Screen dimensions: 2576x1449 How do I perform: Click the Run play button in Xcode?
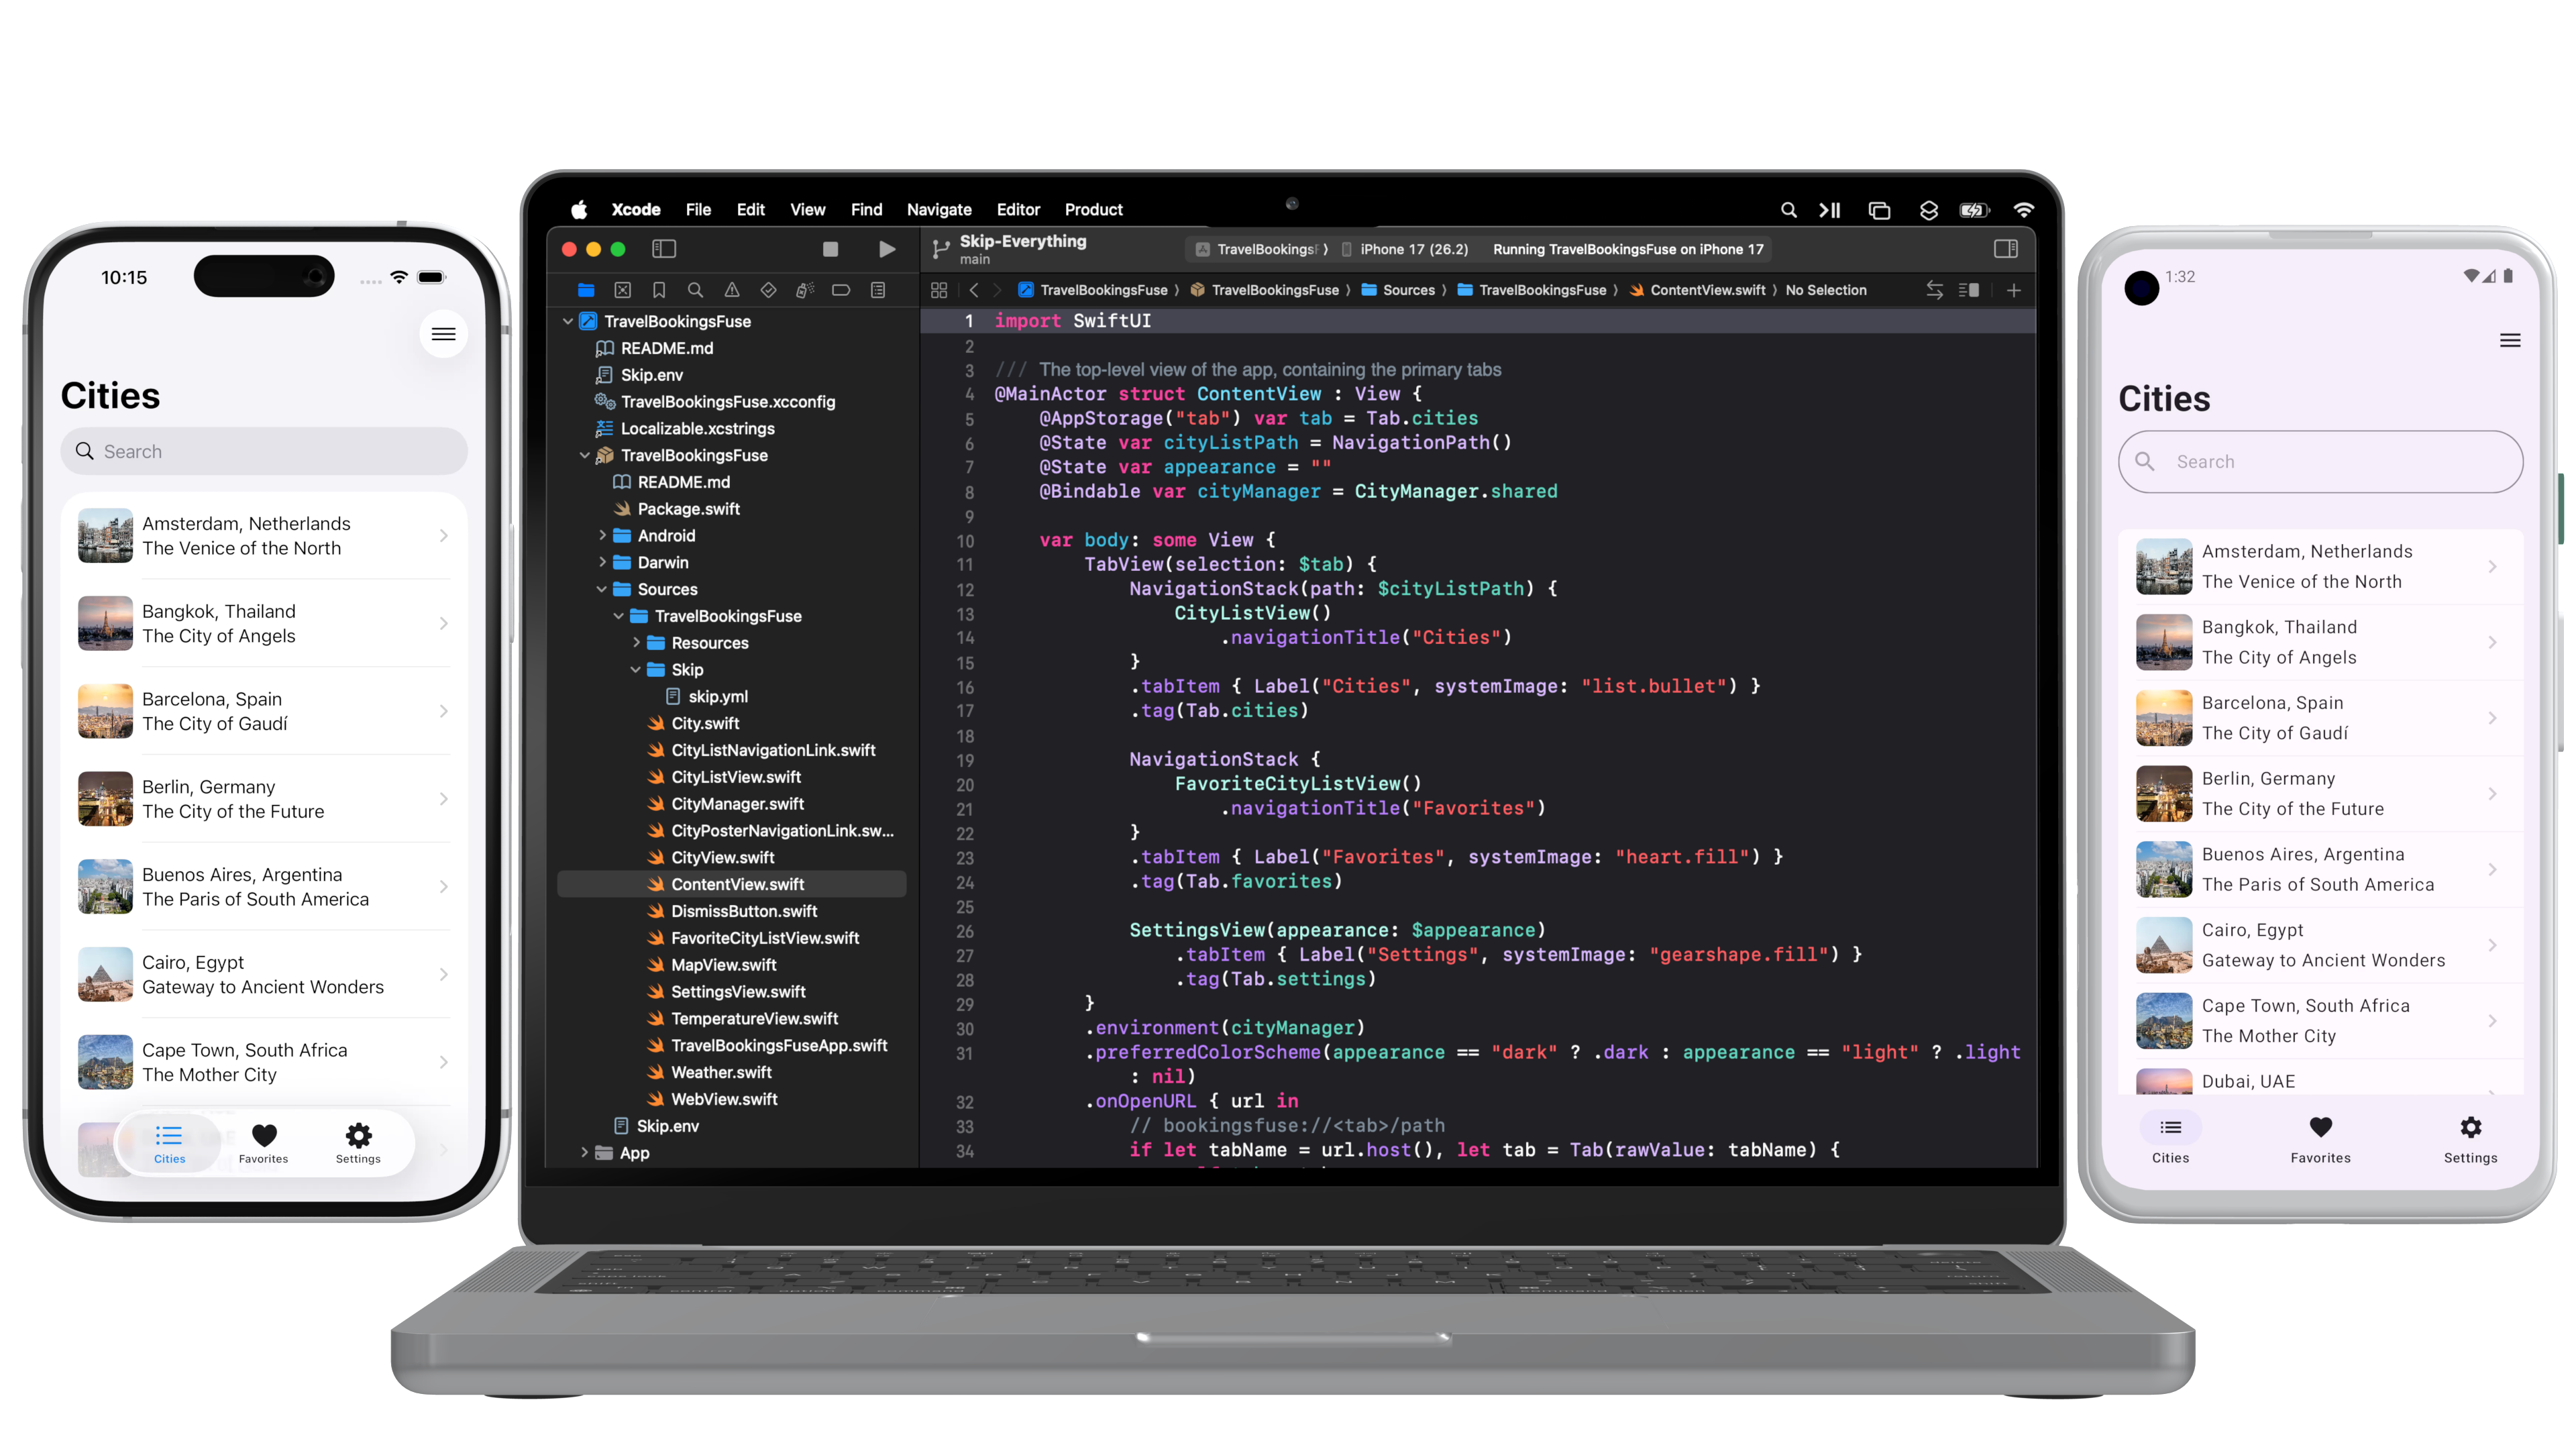tap(886, 249)
